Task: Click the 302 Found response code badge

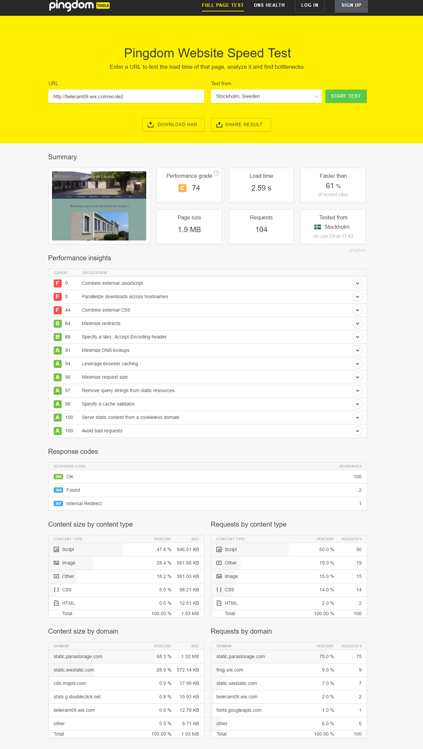Action: click(58, 490)
